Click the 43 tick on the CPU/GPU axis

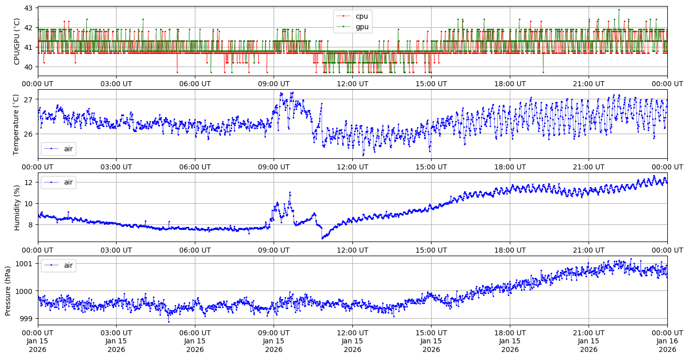pyautogui.click(x=28, y=9)
